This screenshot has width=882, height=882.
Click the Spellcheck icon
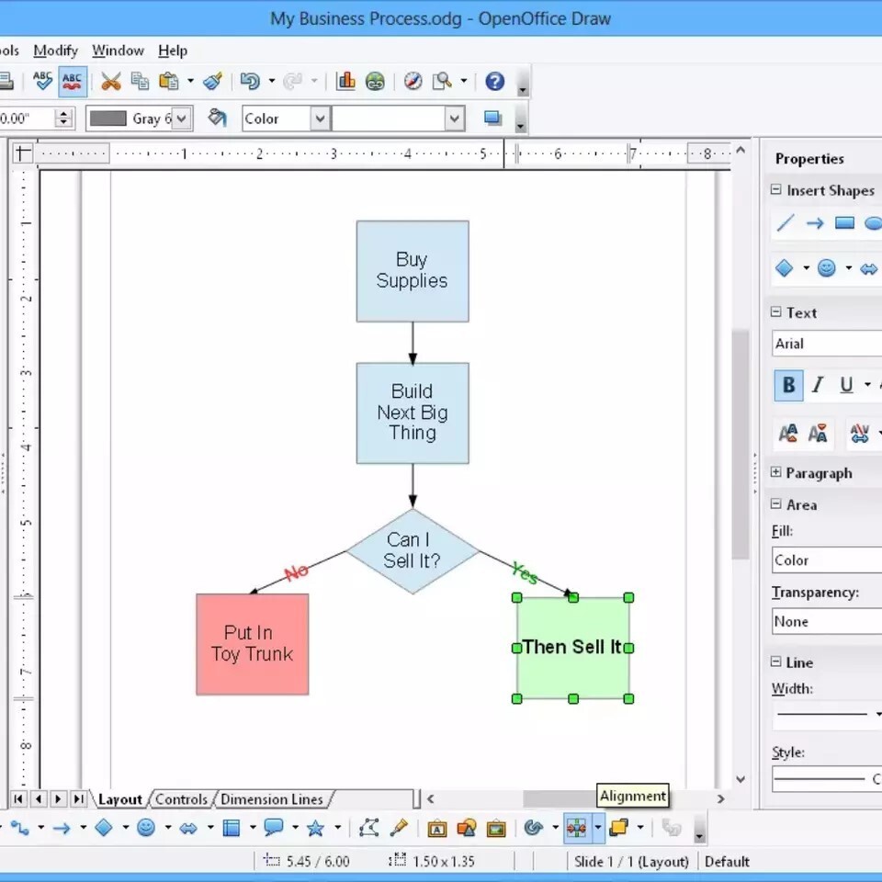[x=42, y=81]
